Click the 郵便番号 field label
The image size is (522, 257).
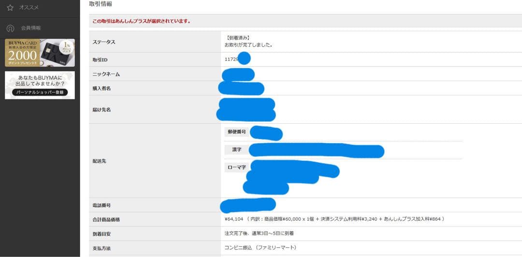pos(237,132)
